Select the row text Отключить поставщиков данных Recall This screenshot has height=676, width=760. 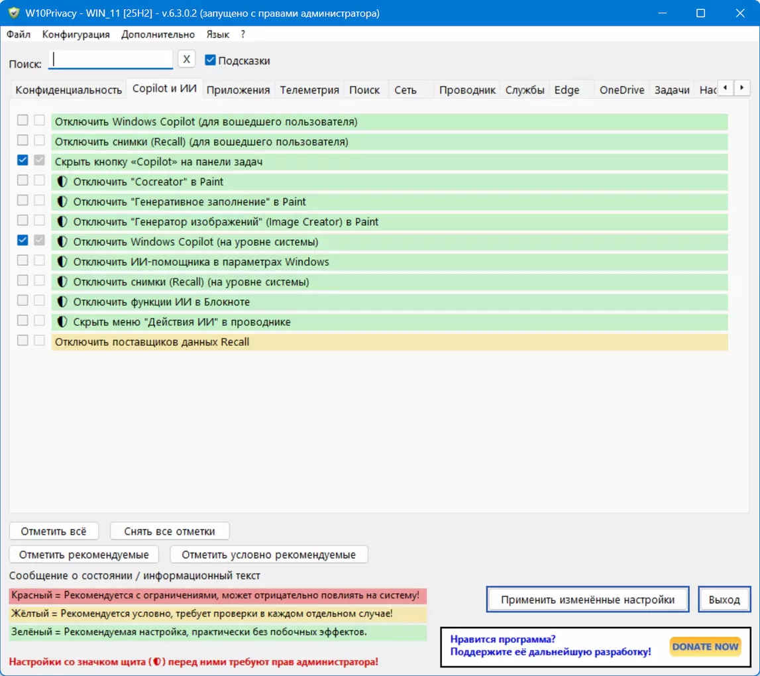152,342
